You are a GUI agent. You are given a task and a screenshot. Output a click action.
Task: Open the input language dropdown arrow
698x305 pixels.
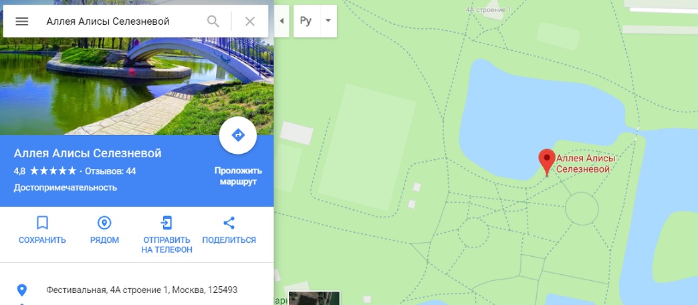click(x=328, y=21)
